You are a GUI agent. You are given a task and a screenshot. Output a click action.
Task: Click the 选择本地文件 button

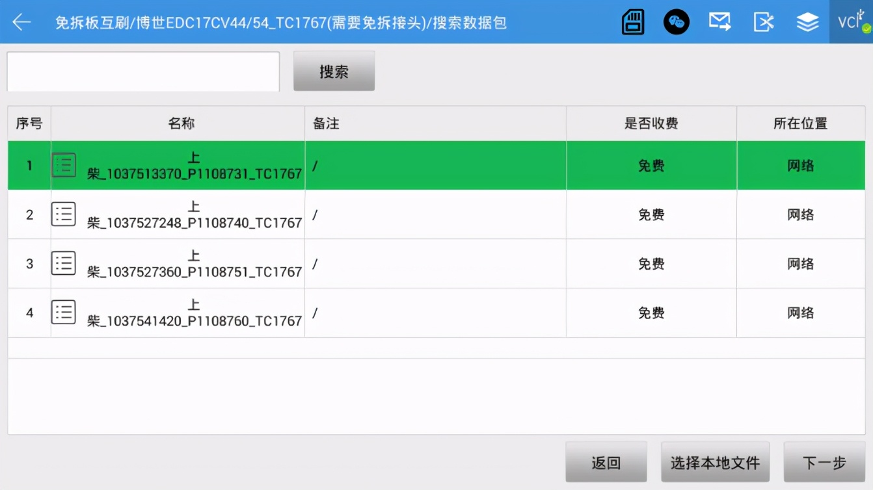716,463
